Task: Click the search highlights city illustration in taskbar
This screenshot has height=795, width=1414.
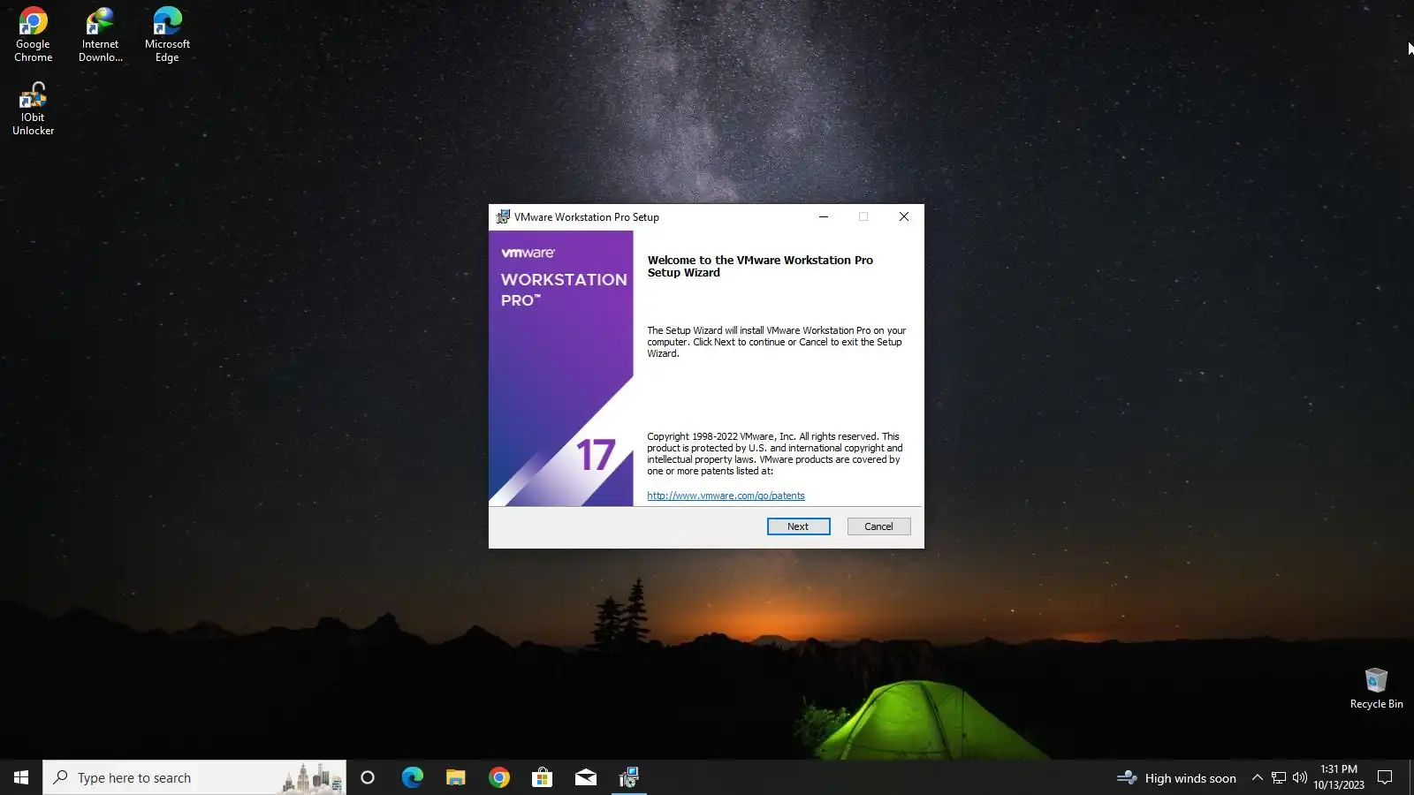Action: pyautogui.click(x=312, y=777)
